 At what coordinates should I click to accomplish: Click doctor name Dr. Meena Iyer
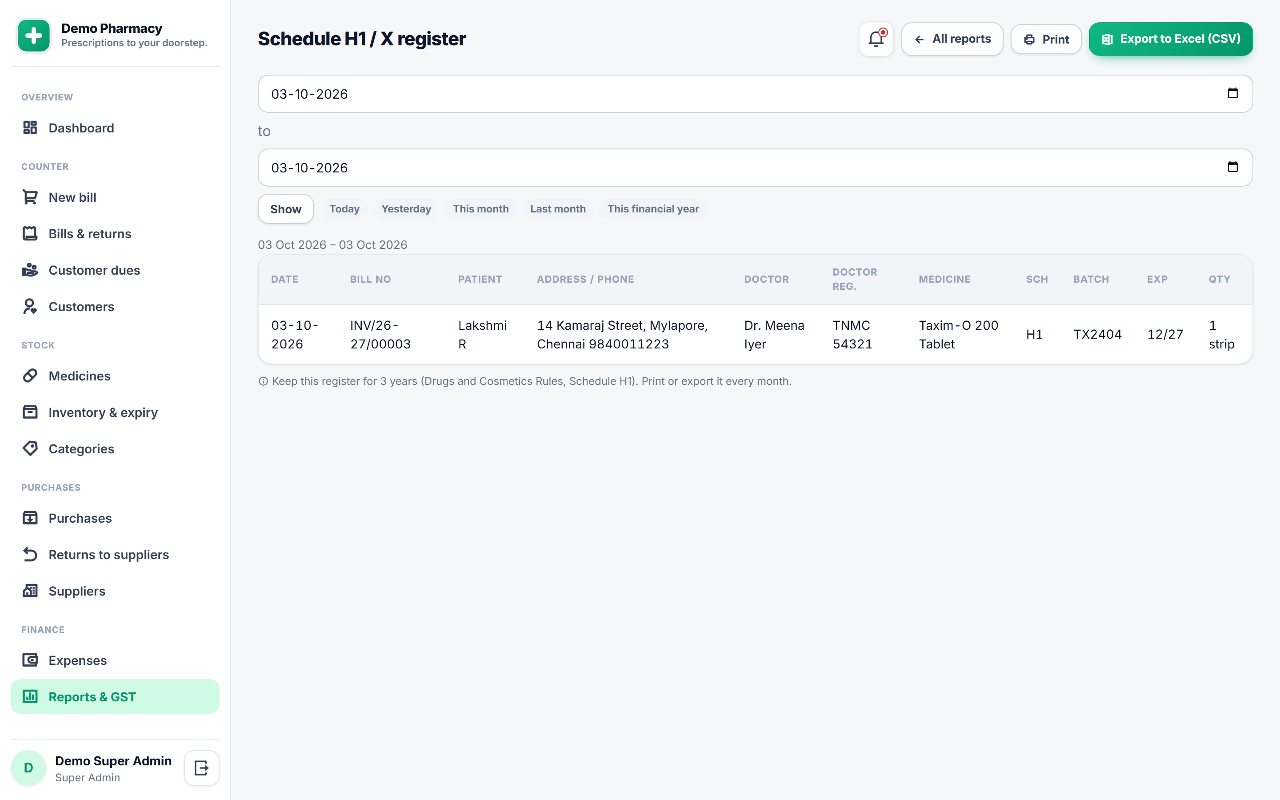click(774, 334)
